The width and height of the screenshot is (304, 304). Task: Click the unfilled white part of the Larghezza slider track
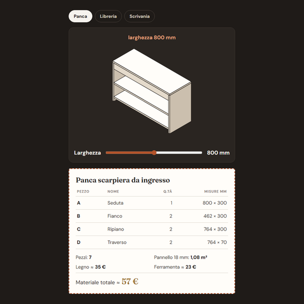pos(179,153)
